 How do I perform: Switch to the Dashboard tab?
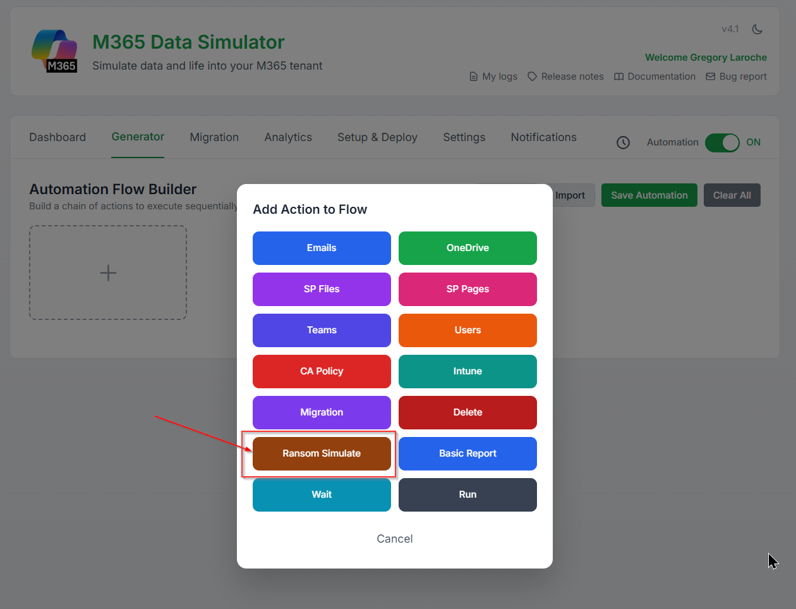tap(57, 137)
